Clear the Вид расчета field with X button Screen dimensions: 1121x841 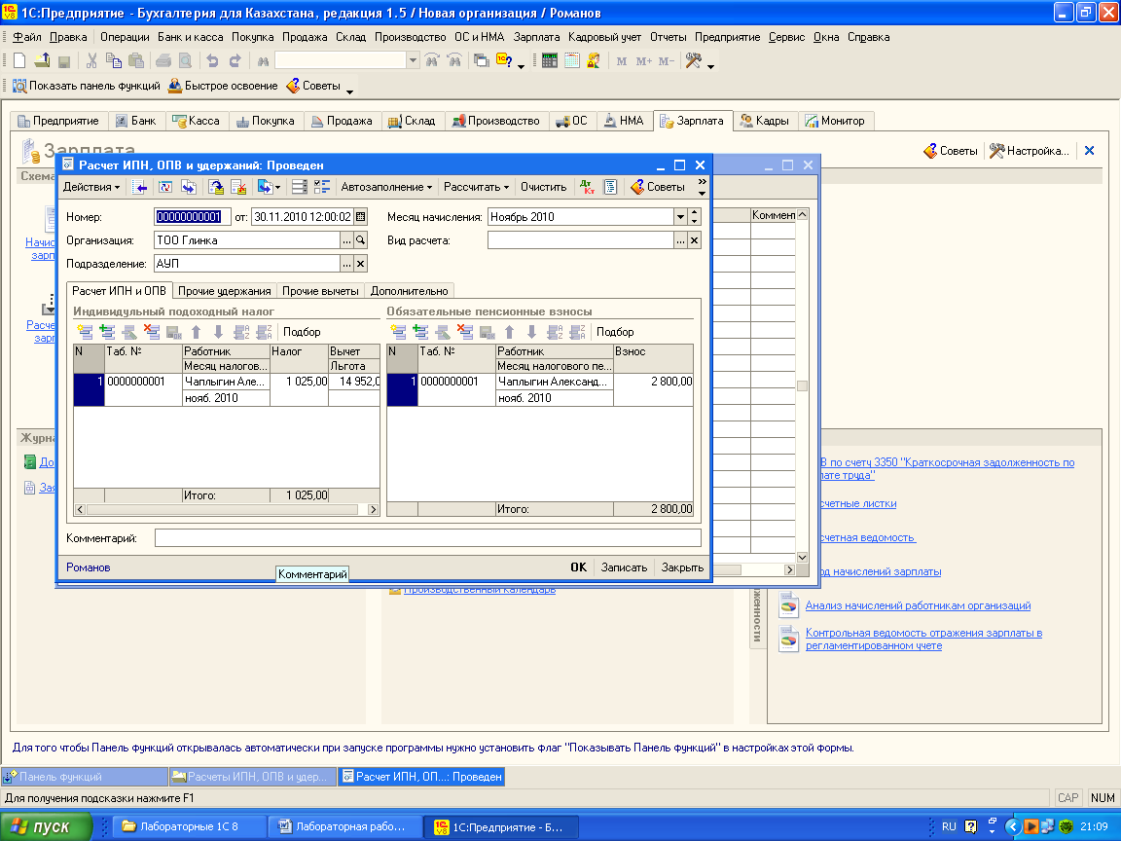click(x=694, y=240)
